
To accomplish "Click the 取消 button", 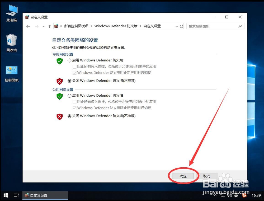I will [x=207, y=176].
